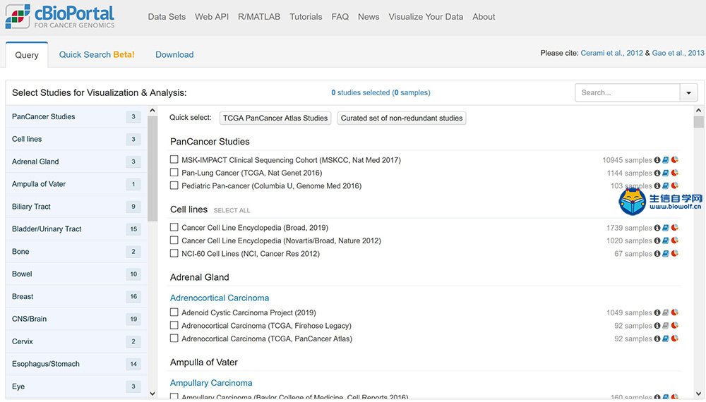Open publication book icon for Pan-Lung Cancer
The width and height of the screenshot is (706, 402).
[x=666, y=173]
